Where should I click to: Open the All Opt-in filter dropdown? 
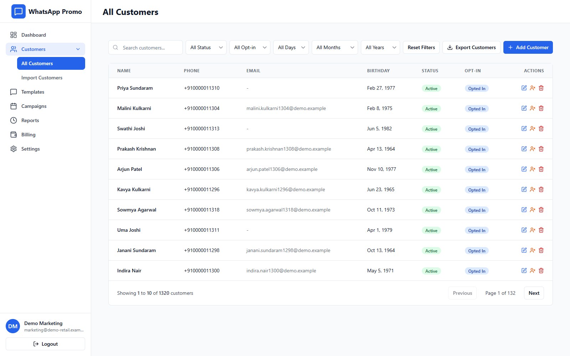250,47
